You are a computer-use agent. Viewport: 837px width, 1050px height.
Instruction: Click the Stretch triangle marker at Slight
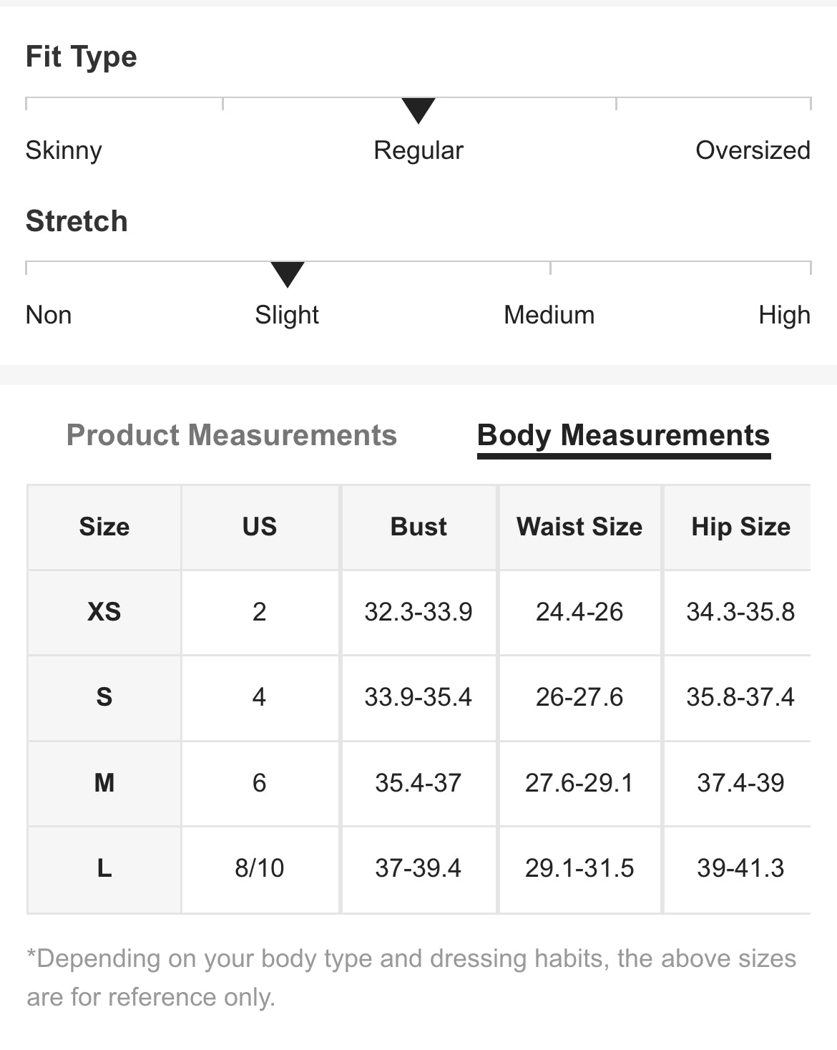click(288, 274)
